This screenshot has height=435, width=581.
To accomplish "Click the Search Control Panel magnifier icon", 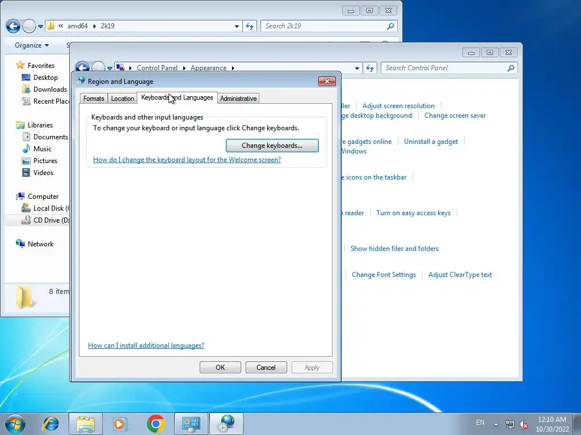I will (511, 68).
